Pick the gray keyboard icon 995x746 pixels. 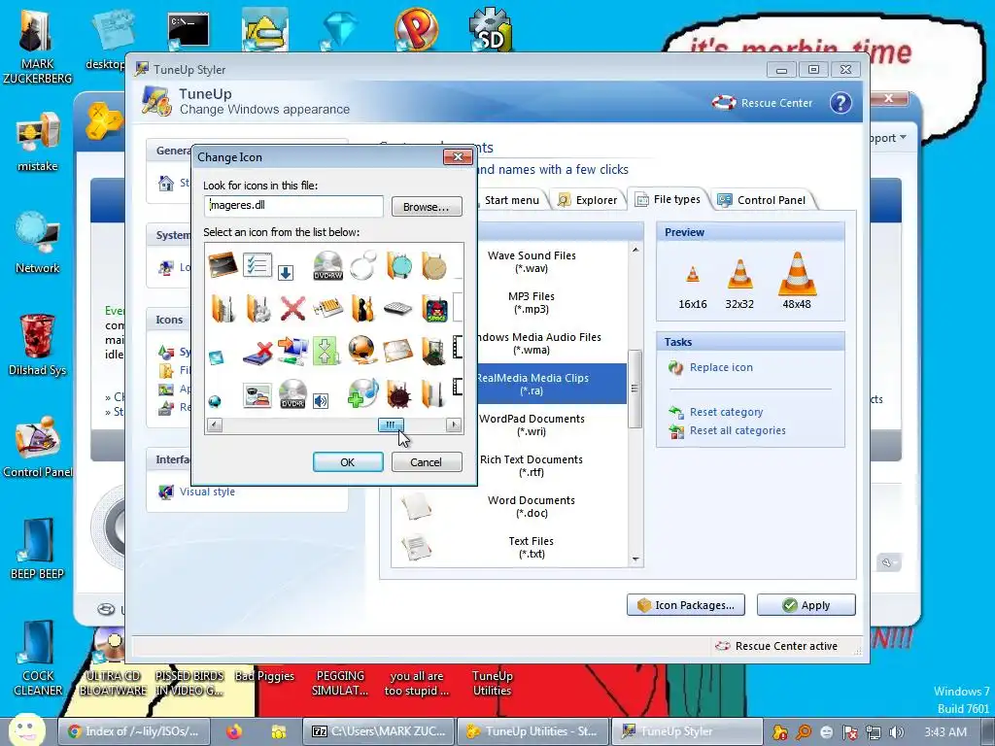pyautogui.click(x=397, y=309)
